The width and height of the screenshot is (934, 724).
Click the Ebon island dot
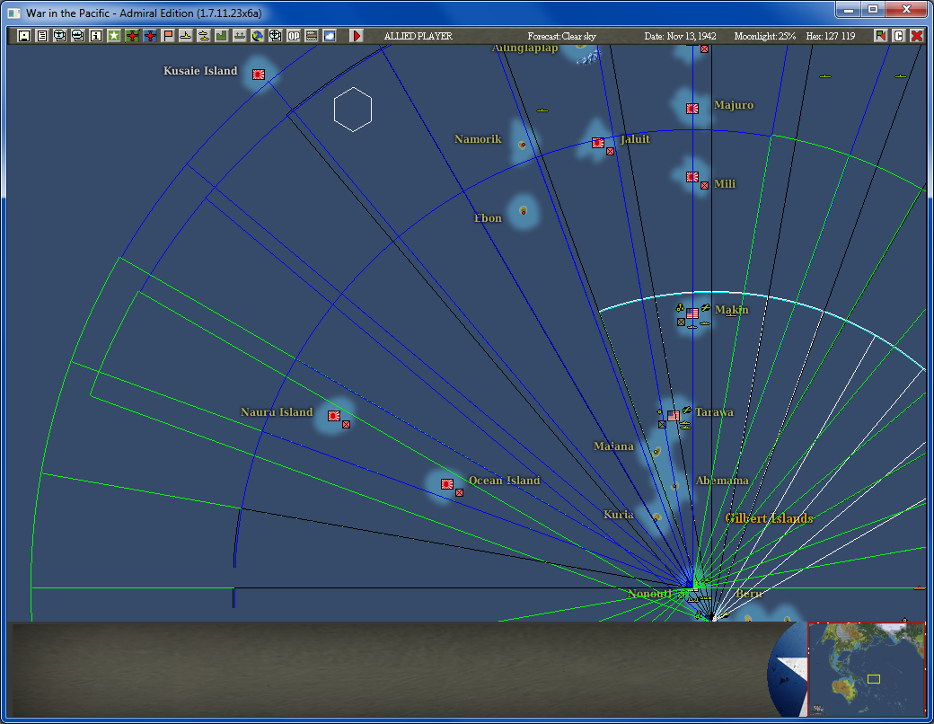[524, 210]
